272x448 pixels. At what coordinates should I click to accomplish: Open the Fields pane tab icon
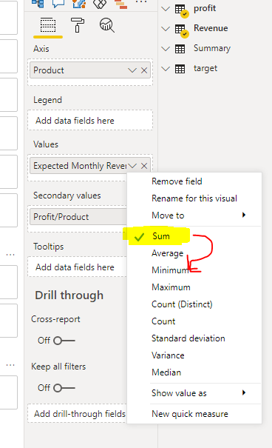tap(48, 25)
